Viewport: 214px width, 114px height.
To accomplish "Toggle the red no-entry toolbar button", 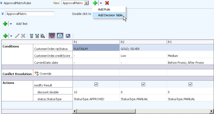I will [x=52, y=36].
